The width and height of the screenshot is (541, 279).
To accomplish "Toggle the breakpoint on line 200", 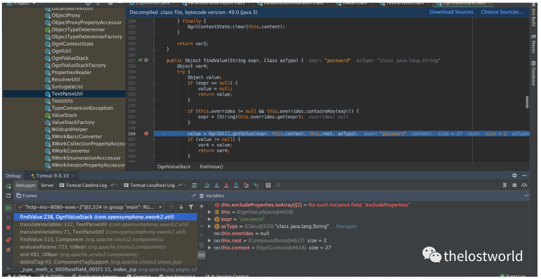I will click(x=146, y=133).
